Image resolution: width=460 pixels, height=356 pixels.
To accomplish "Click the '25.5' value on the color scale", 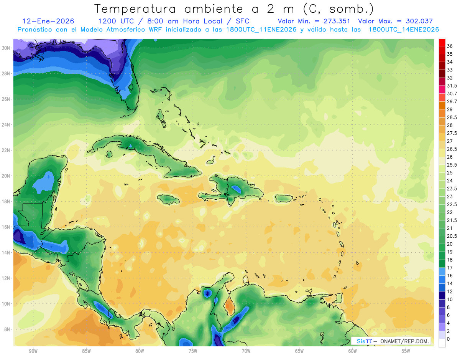I will coord(452,165).
